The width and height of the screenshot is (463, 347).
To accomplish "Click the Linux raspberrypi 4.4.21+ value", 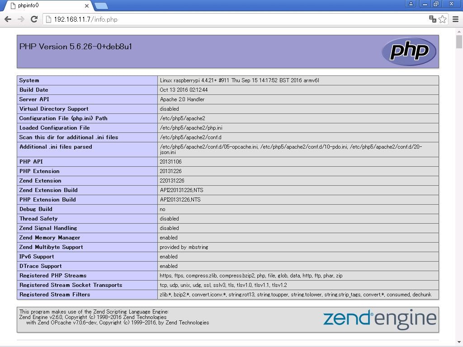I will point(239,80).
